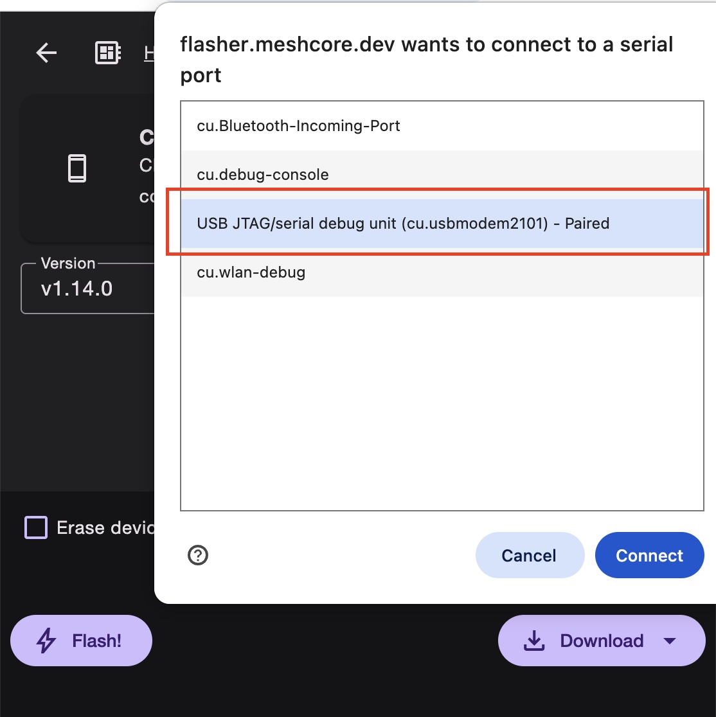Click the phone device icon in card

point(77,168)
